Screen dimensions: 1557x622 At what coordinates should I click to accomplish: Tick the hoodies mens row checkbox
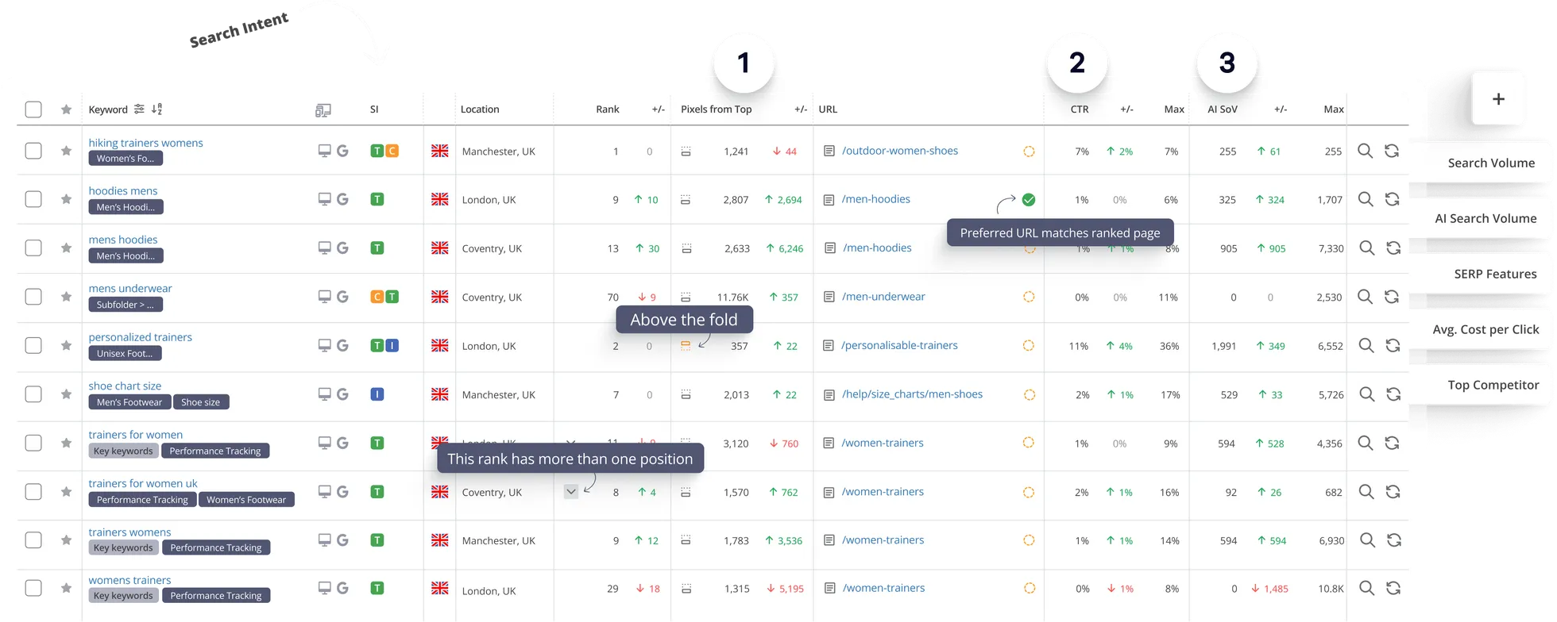click(33, 199)
